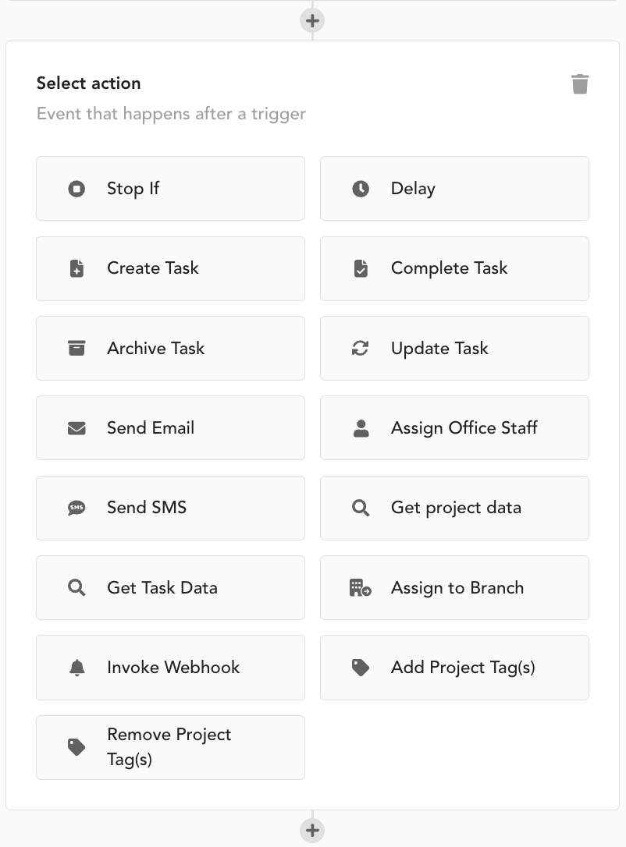Click the plus button above the card
The image size is (626, 847).
[x=312, y=20]
